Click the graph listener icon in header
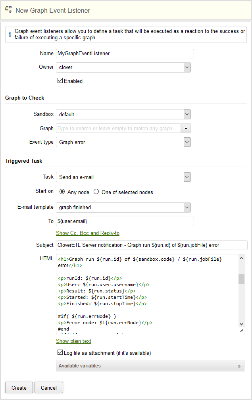 pos(8,10)
